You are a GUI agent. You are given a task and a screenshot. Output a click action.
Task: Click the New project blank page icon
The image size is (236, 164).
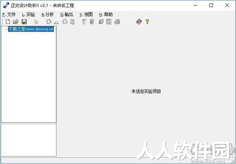click(8, 22)
